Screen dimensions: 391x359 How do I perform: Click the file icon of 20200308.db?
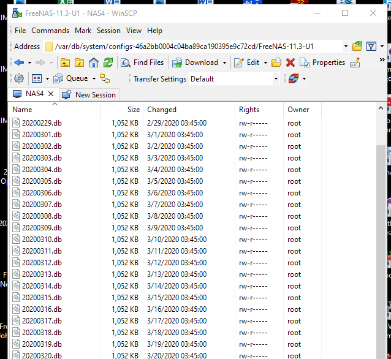pos(16,216)
